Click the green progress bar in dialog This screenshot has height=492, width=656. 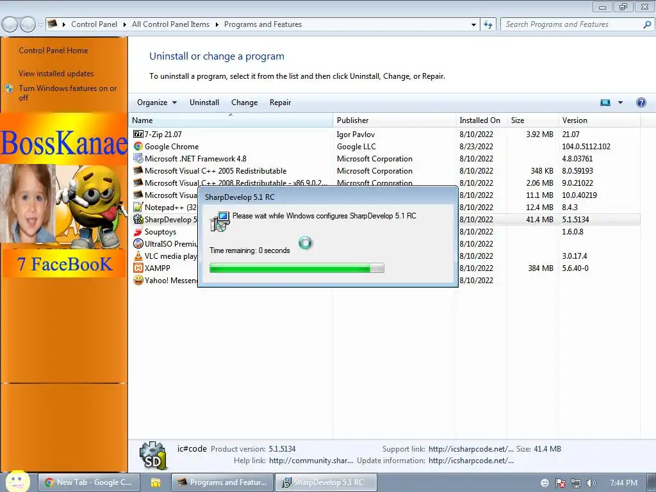pos(297,268)
